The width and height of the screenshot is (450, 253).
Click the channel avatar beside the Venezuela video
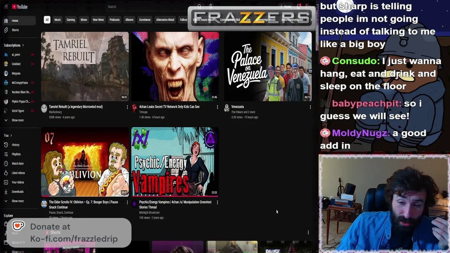pyautogui.click(x=227, y=108)
